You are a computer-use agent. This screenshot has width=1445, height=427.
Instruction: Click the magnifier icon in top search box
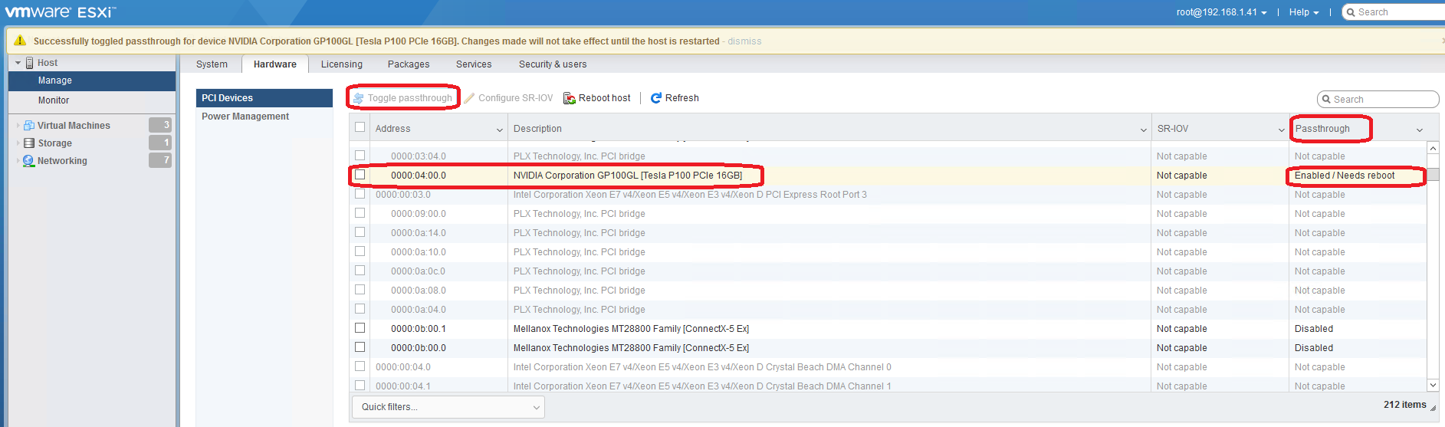(1351, 12)
